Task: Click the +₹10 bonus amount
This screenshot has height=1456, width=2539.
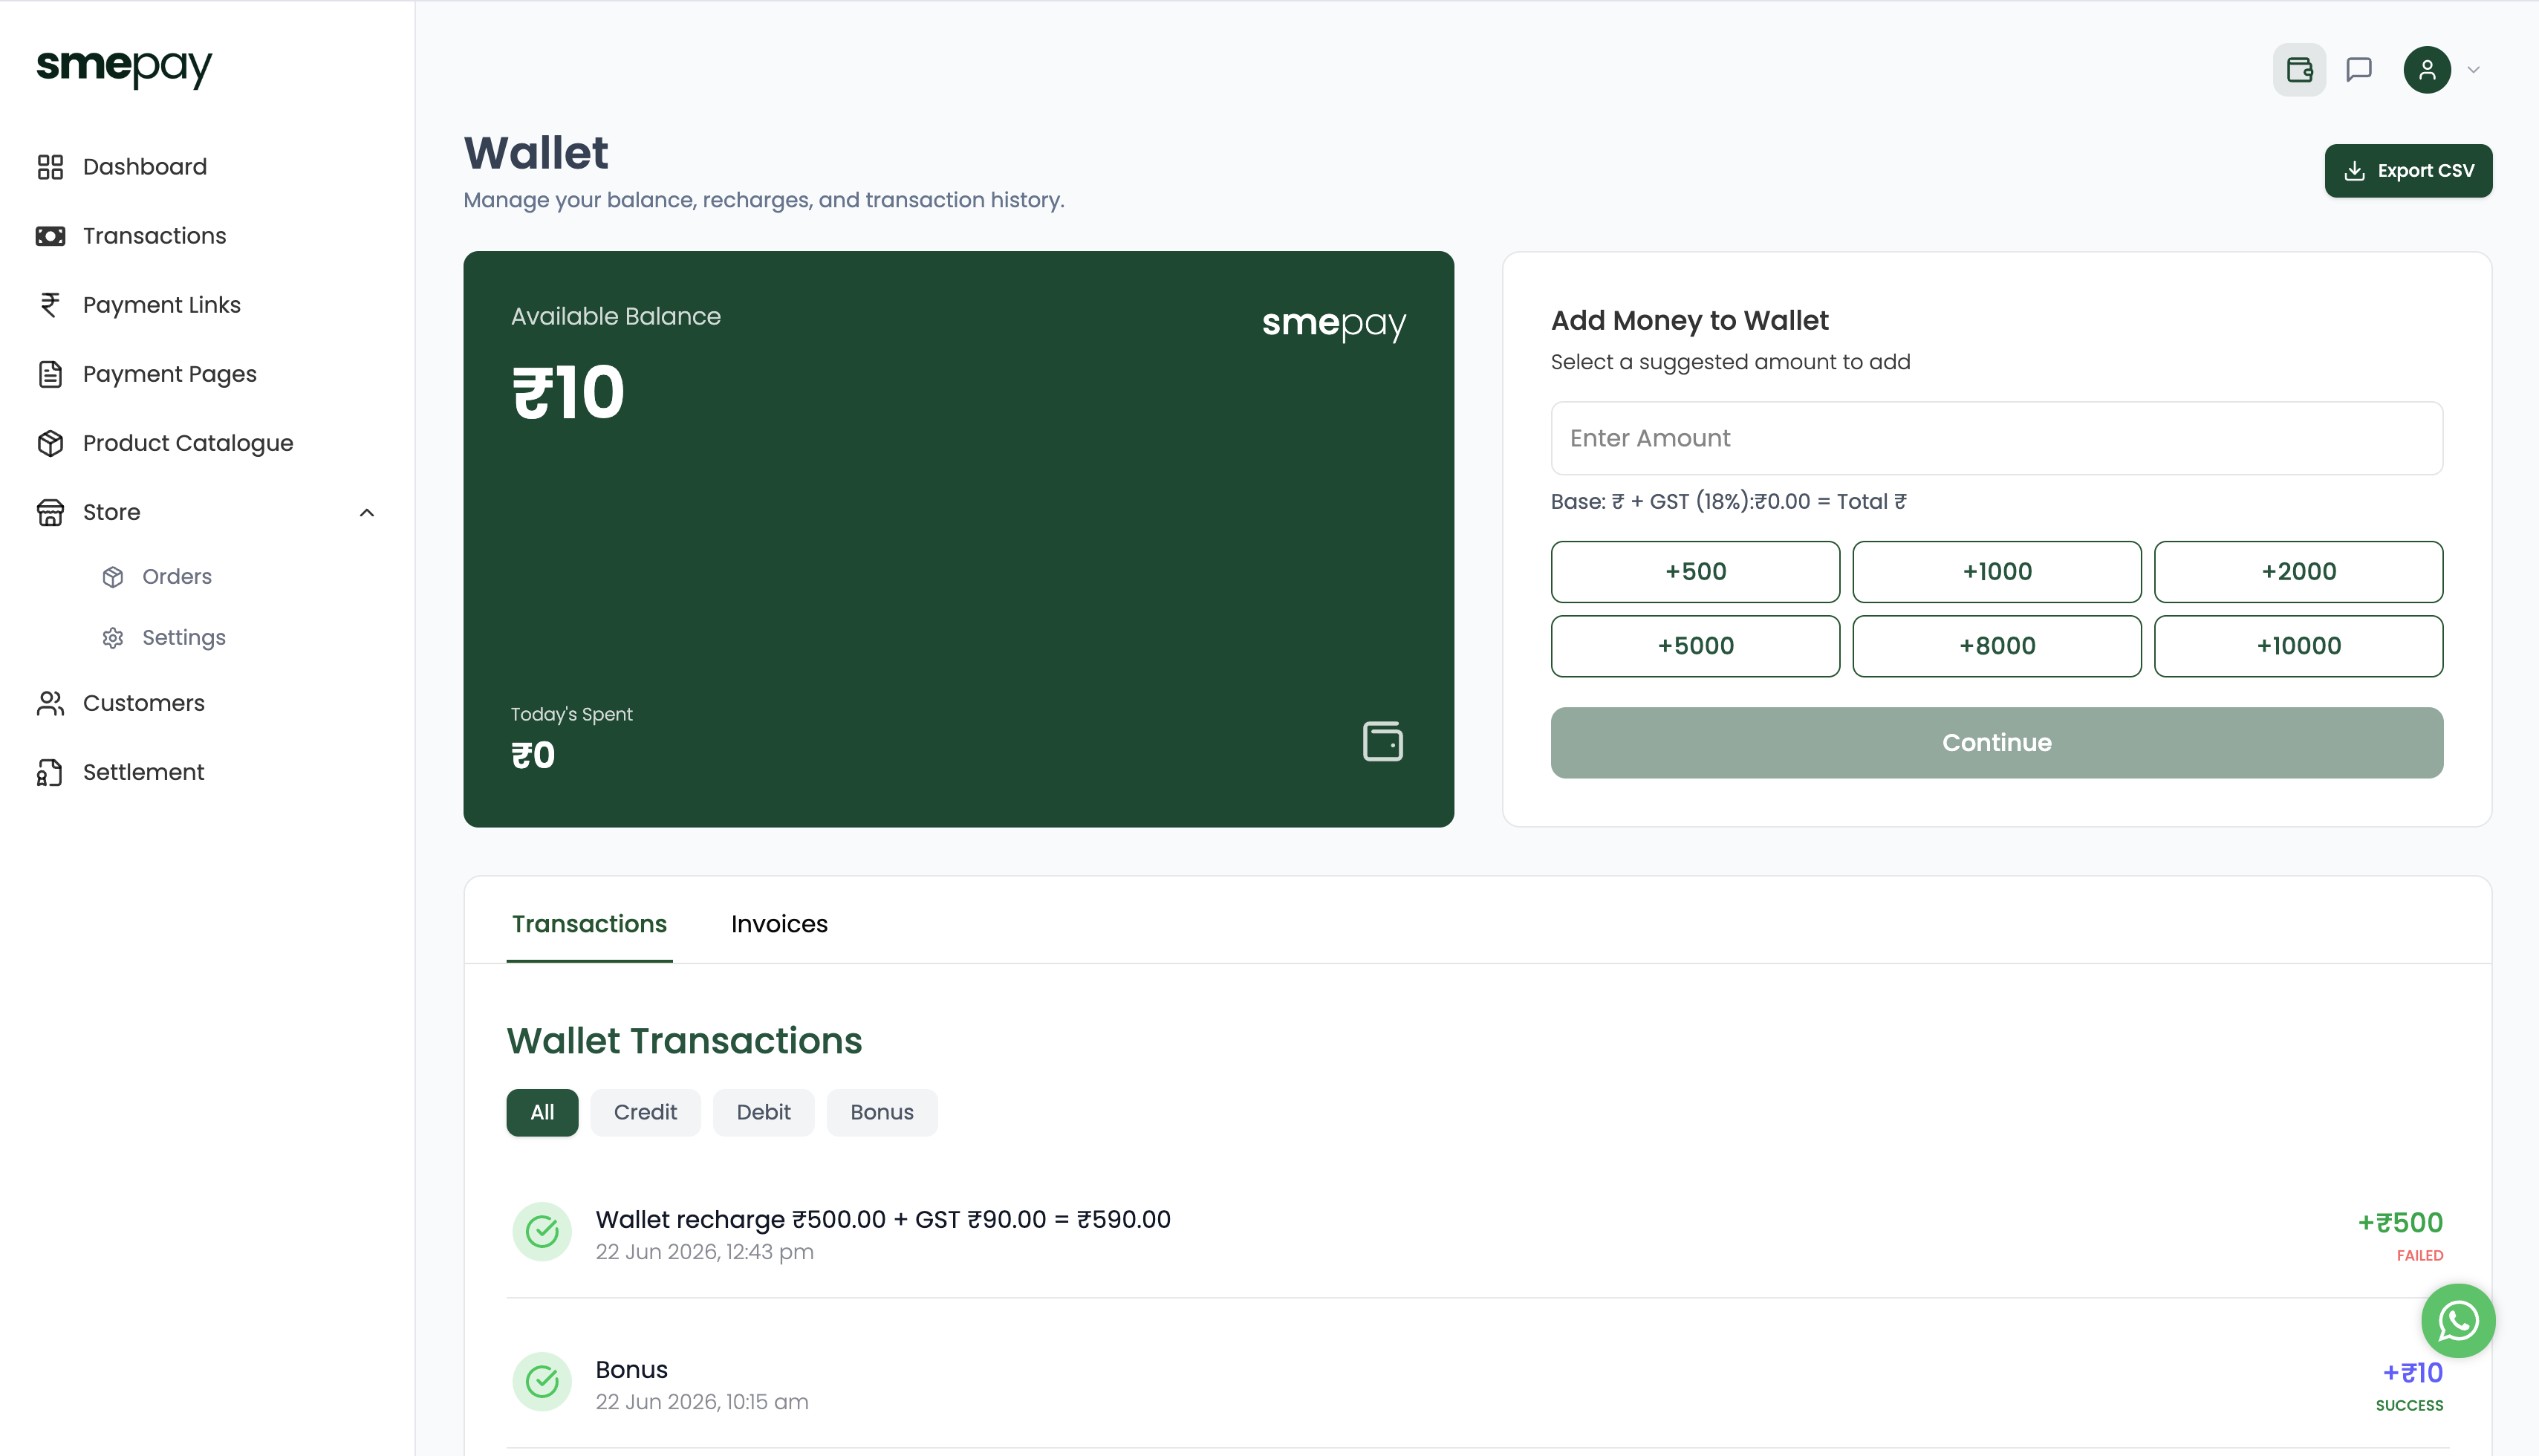Action: (x=2412, y=1373)
